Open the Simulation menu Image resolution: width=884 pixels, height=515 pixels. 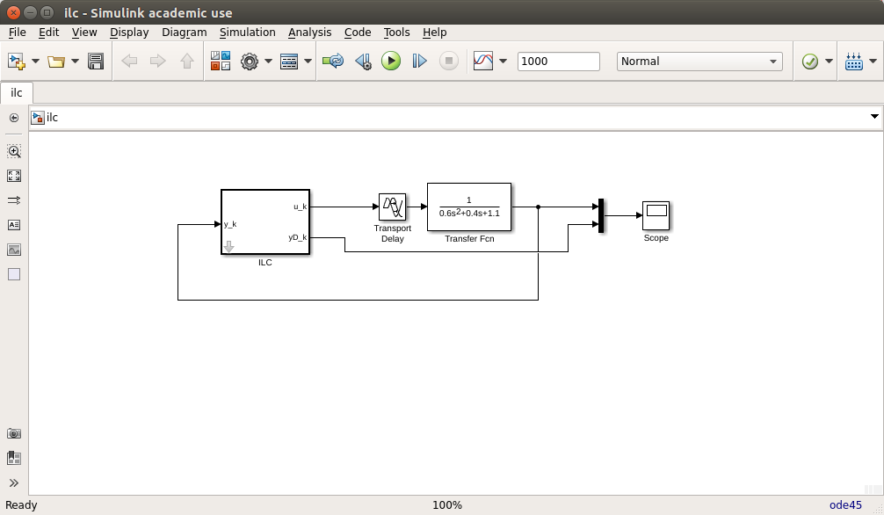(x=248, y=33)
